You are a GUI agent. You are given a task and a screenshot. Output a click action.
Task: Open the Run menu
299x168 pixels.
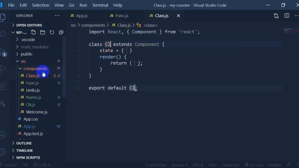pos(83,5)
